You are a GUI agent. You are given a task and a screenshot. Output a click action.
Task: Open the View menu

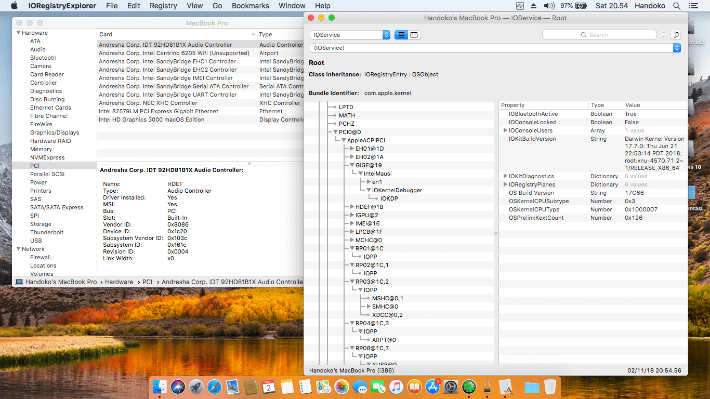(x=195, y=6)
